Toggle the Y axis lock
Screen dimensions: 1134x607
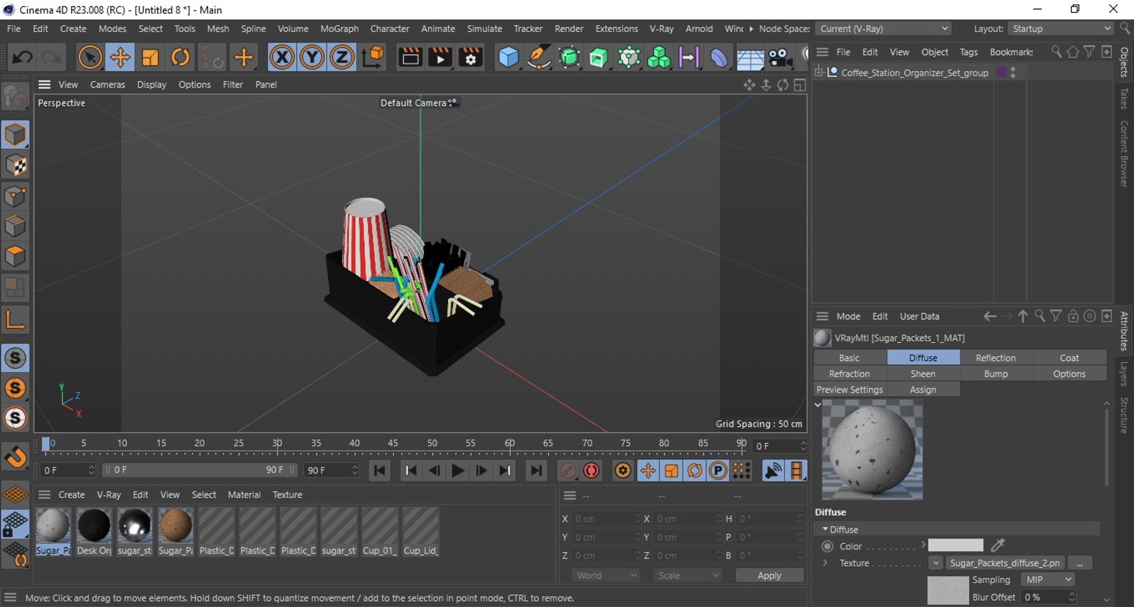click(x=312, y=57)
